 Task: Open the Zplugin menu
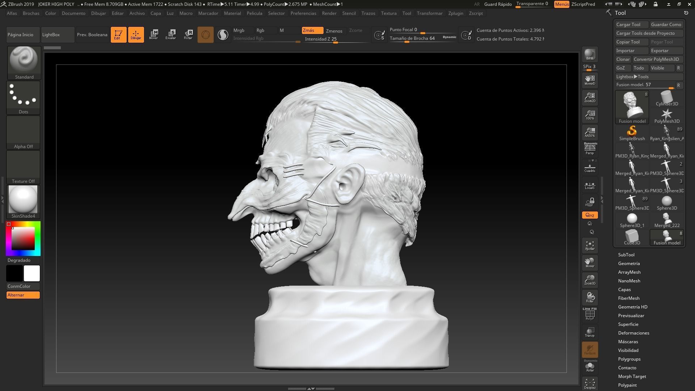click(456, 13)
